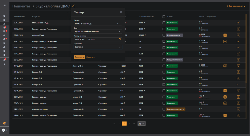The width and height of the screenshot is (250, 136).
Task: Open the coins icon with red badge
Action: pyautogui.click(x=4, y=27)
